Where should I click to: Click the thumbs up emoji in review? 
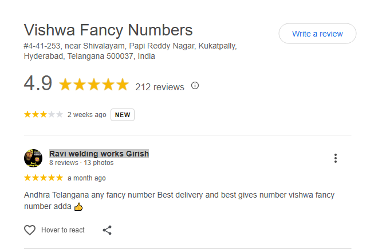point(78,206)
